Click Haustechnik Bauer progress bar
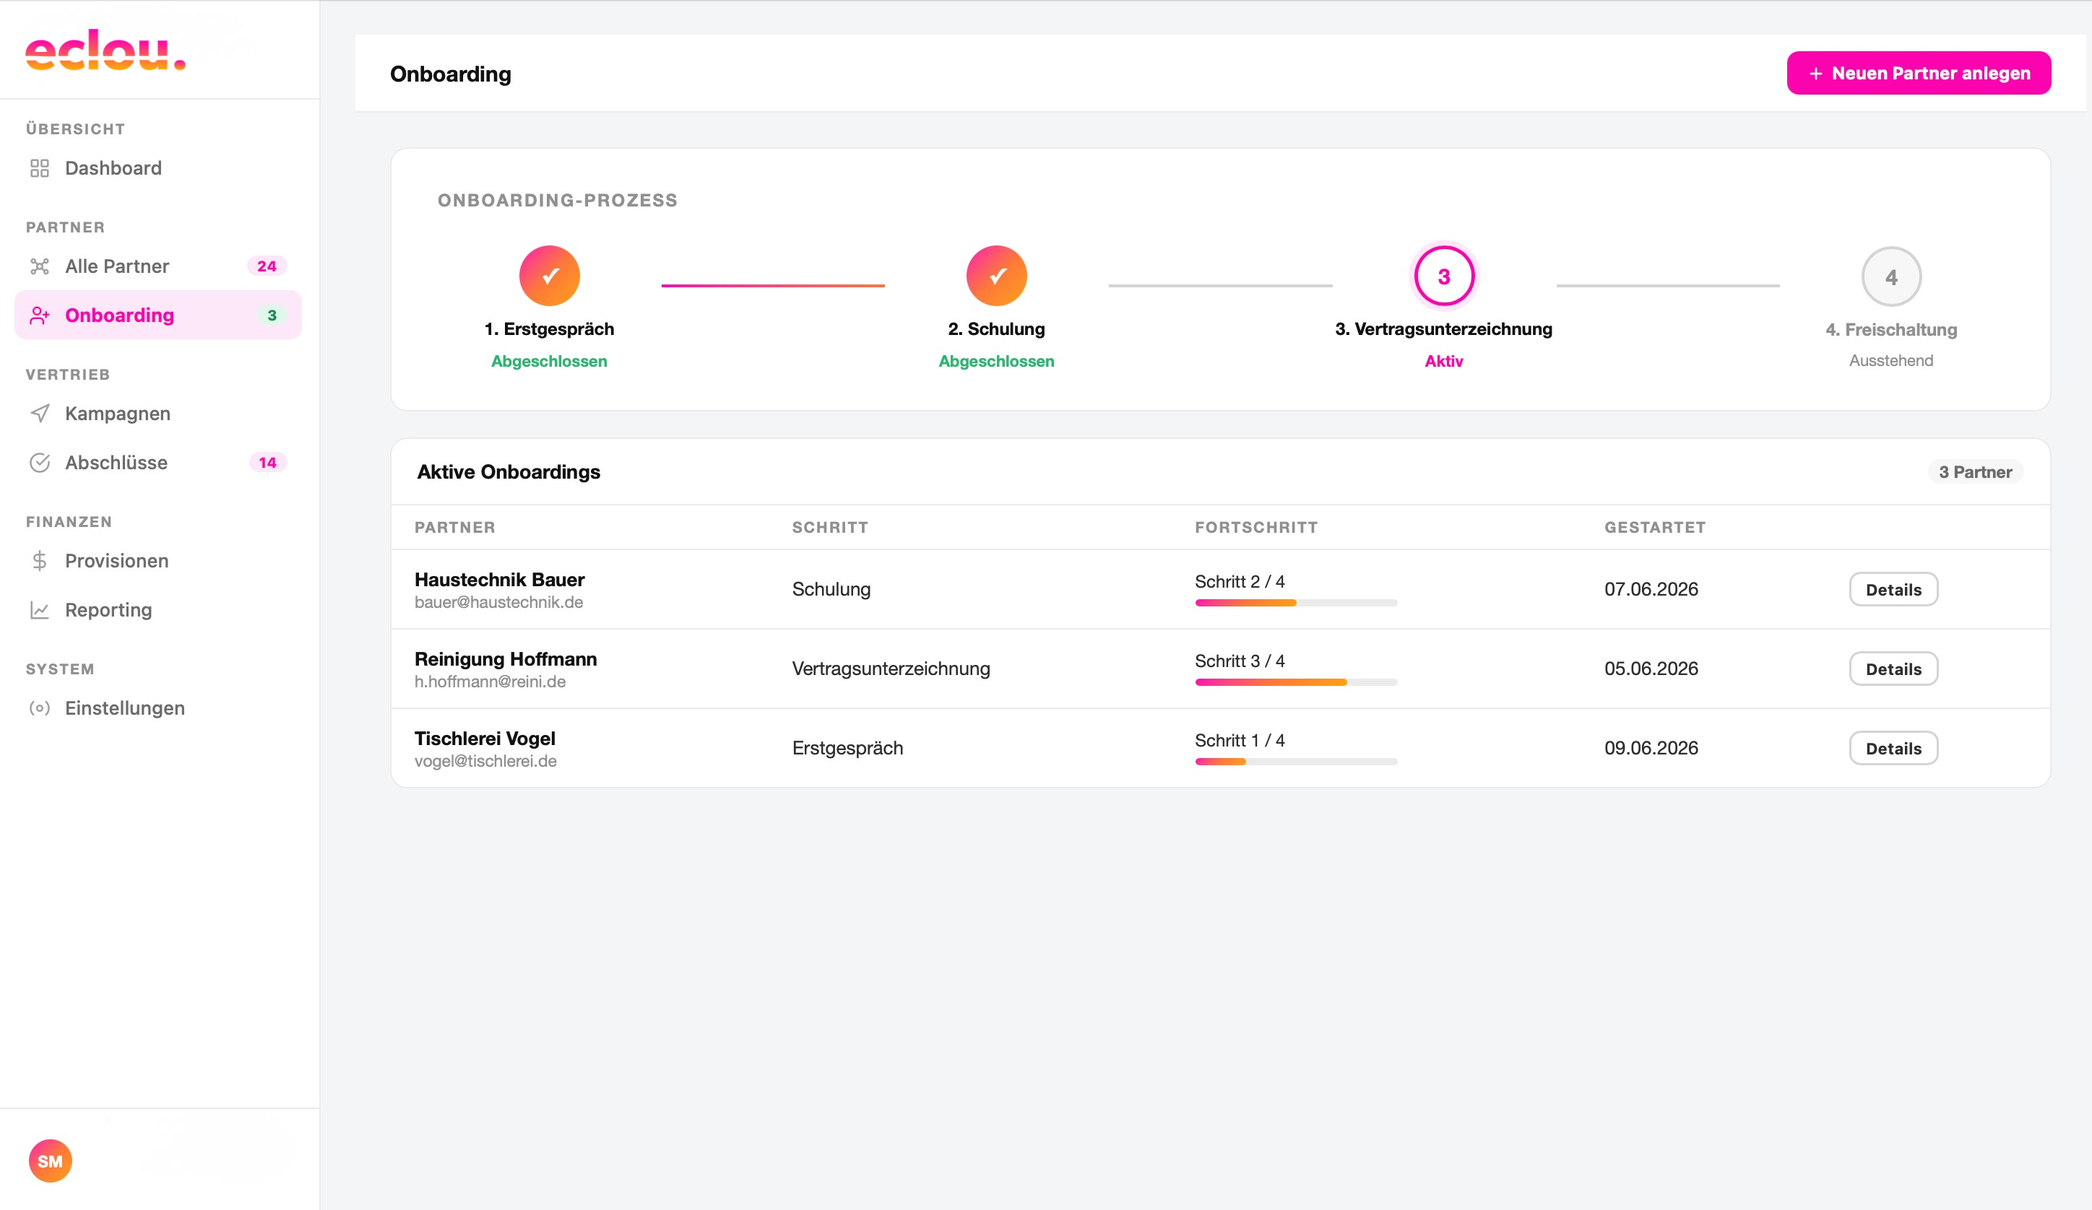2092x1210 pixels. [1296, 604]
